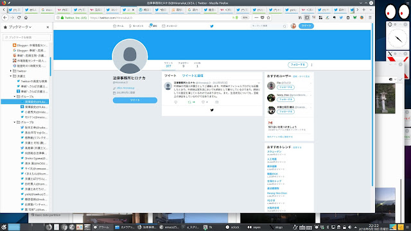Click the Gmail icon to find contacts
Screen dimensions: 411x231
coord(270,123)
